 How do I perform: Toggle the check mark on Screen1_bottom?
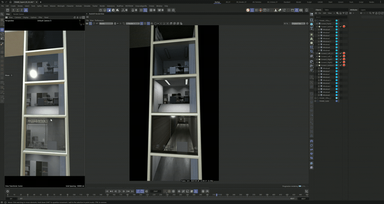[x=341, y=26]
